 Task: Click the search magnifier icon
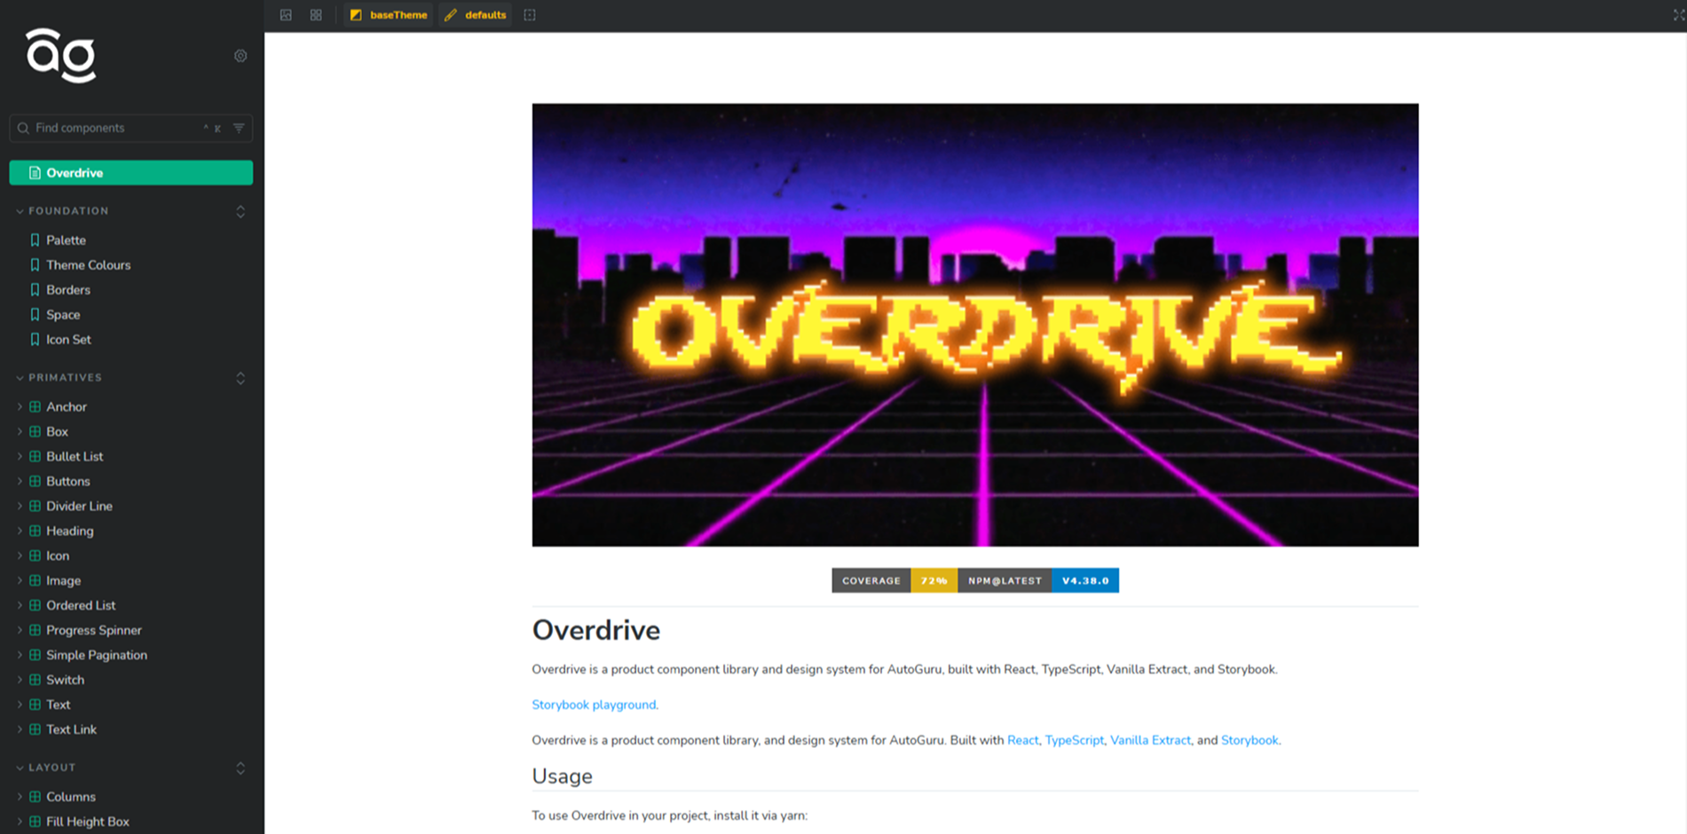click(x=23, y=128)
